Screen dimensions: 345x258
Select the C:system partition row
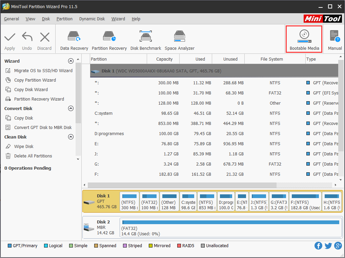[214, 113]
